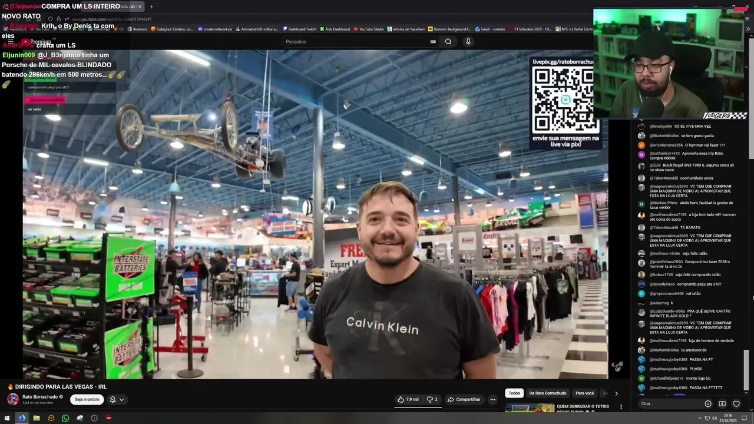Click the avatar of user @richardfelipe6219

point(641,378)
